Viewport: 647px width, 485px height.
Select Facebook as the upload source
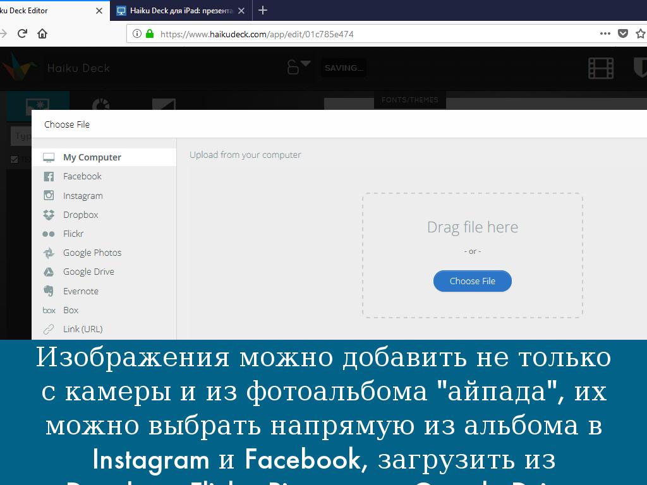click(x=82, y=176)
